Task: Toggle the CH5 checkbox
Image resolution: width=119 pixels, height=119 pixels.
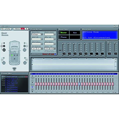Action: [85, 55]
